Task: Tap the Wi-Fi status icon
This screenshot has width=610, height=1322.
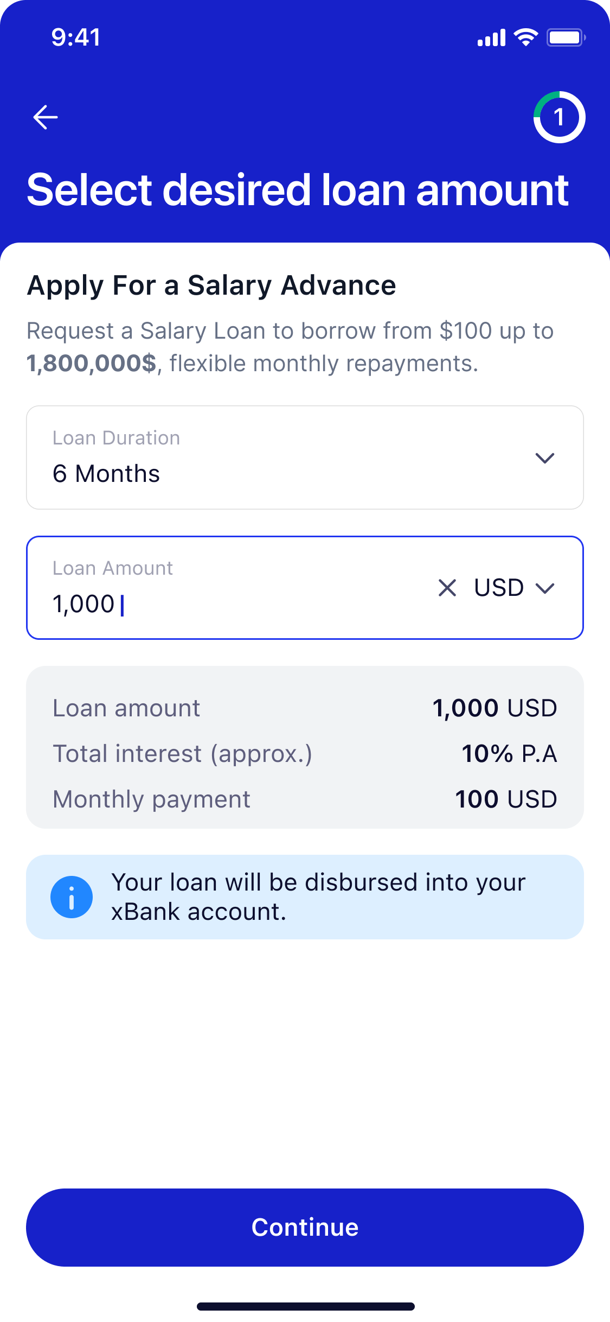Action: [x=525, y=37]
